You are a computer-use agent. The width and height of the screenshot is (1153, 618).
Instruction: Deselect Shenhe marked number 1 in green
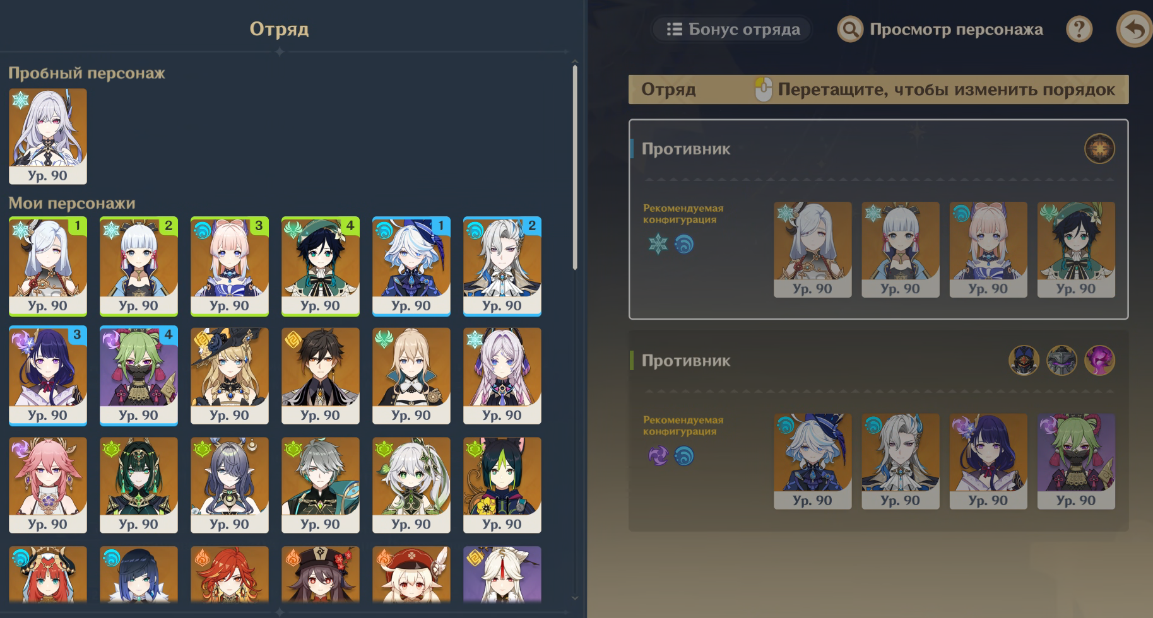pos(48,266)
